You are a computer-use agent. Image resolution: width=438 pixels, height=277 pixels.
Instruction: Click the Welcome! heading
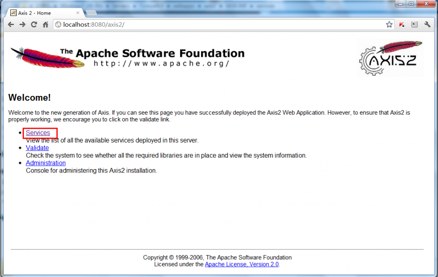tap(30, 98)
